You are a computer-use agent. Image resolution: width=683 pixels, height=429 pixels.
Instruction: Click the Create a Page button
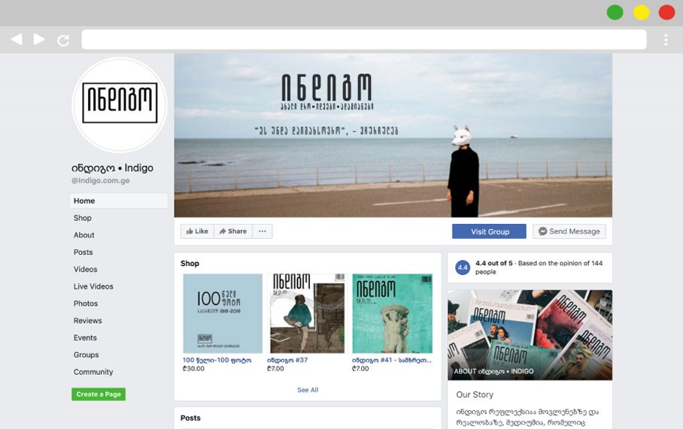[99, 394]
